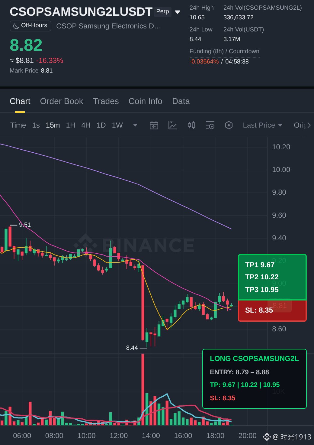Viewport: 314px width, 445px height.
Task: Click the 14:00 time axis label
Action: coord(151,436)
